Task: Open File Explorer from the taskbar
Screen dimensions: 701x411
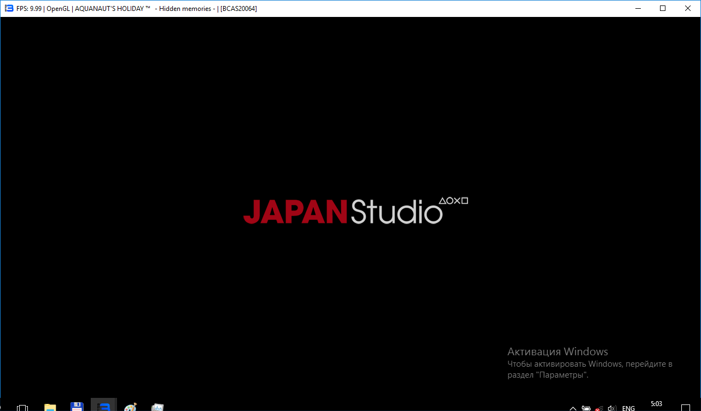Action: click(50, 407)
